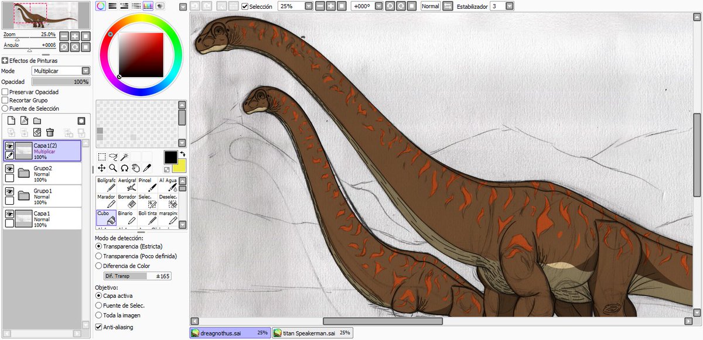Enable Preservar Opacidad checkbox
Screen dimensions: 703x340
pos(5,92)
